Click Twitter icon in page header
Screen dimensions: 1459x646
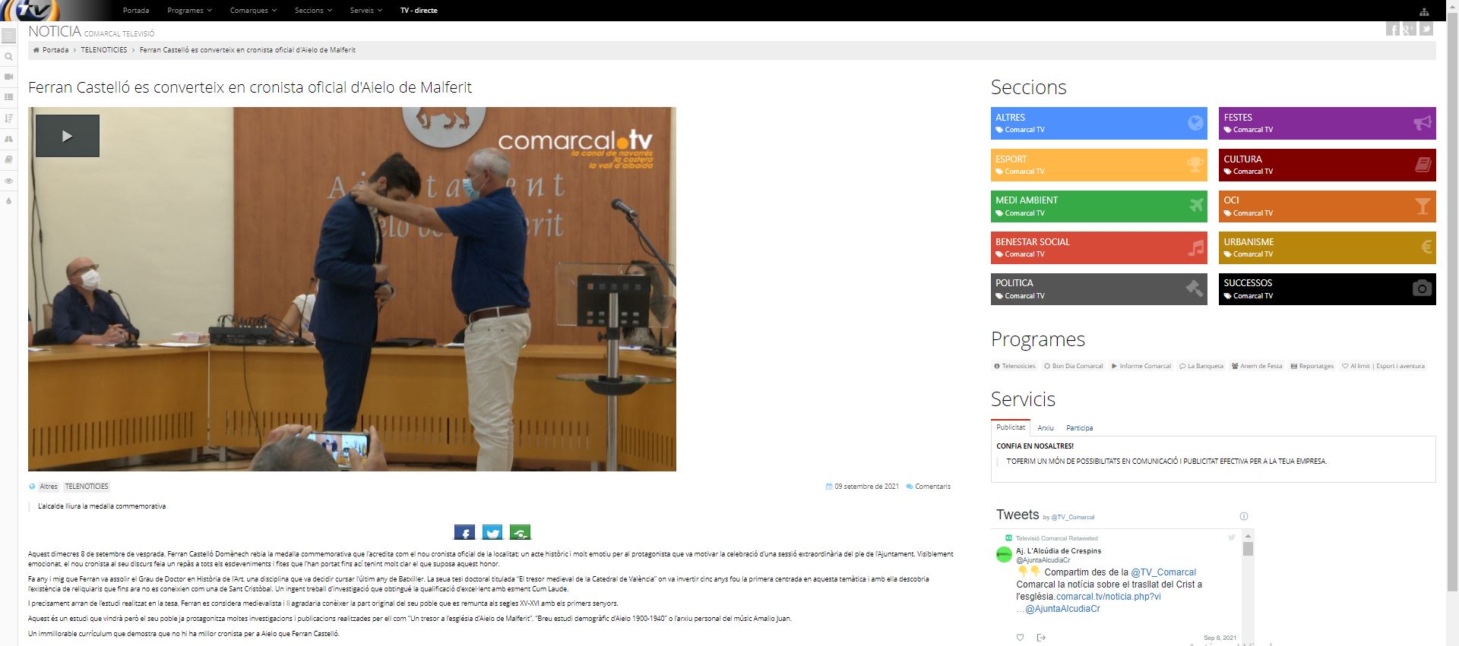1426,30
